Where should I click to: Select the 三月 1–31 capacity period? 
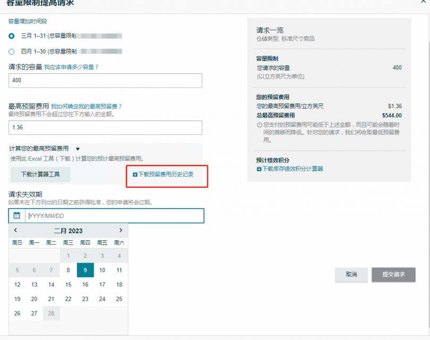coord(12,36)
